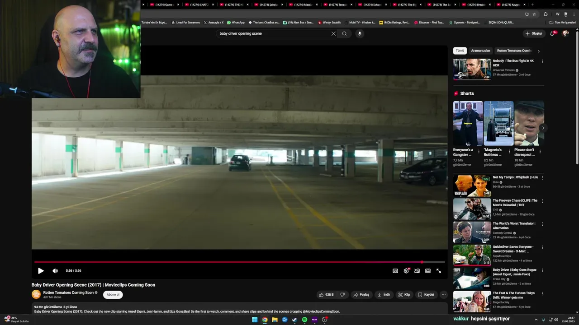Image resolution: width=579 pixels, height=325 pixels.
Task: Enter fullscreen mode in the player
Action: (439, 271)
